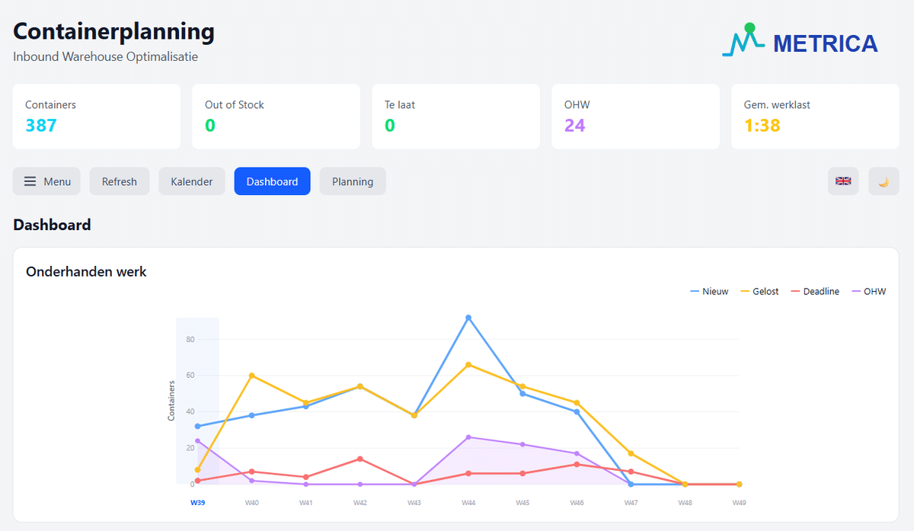Click the W42 week label on the axis

point(360,503)
